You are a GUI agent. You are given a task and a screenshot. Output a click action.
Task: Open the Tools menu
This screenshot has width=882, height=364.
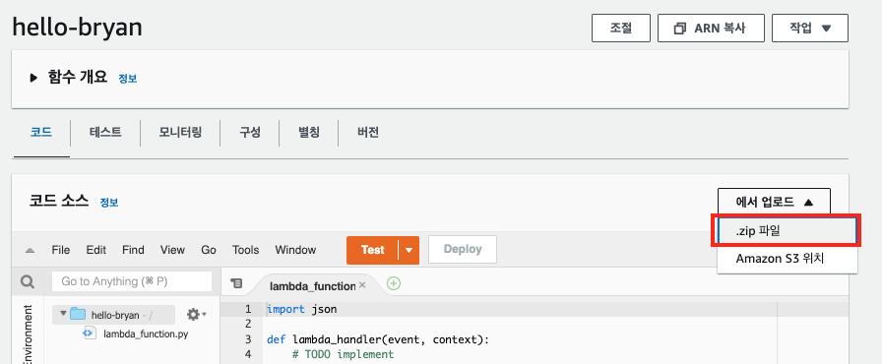click(246, 250)
